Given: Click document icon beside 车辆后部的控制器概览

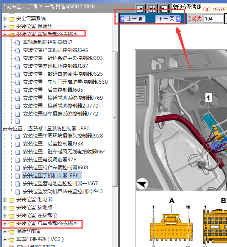Looking at the screenshot, I should click(x=18, y=42).
